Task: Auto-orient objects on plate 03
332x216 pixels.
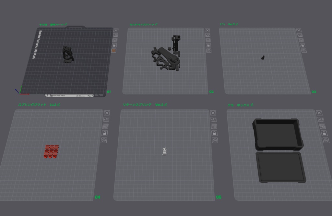Action: [x=300, y=35]
